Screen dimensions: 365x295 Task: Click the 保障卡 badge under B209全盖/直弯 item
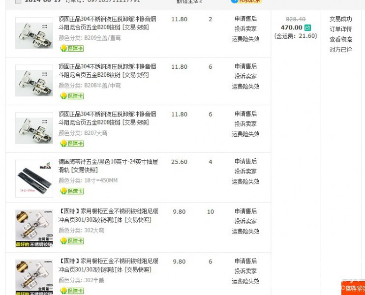pyautogui.click(x=72, y=48)
